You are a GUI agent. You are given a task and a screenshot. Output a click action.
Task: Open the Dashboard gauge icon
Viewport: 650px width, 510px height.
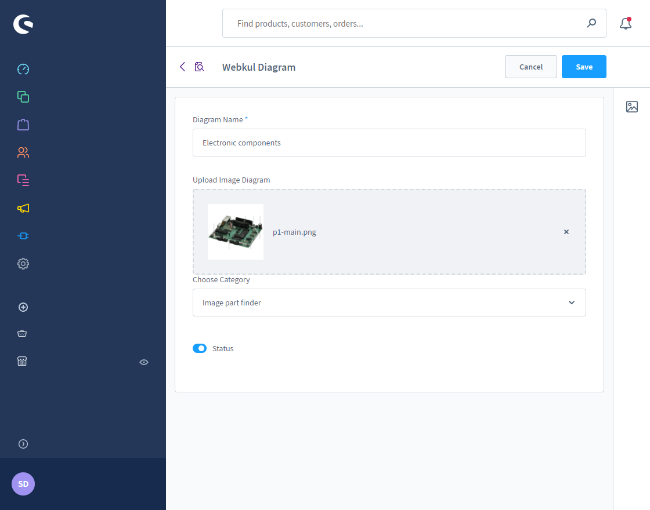click(23, 69)
